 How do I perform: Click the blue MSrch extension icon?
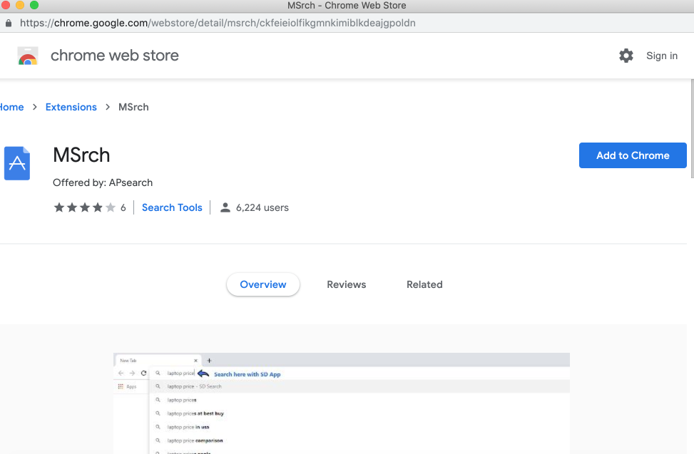(17, 163)
